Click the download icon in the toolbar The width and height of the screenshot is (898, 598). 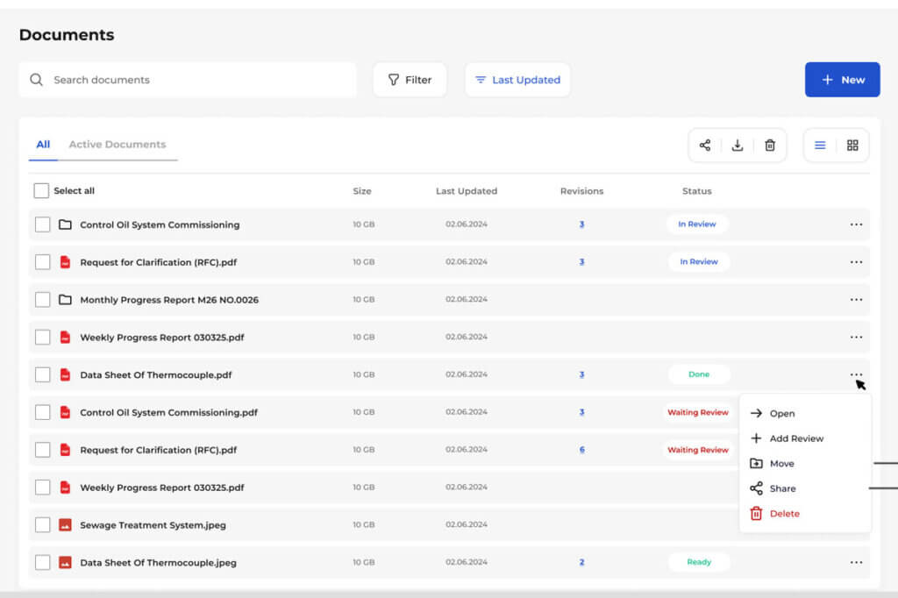click(738, 146)
